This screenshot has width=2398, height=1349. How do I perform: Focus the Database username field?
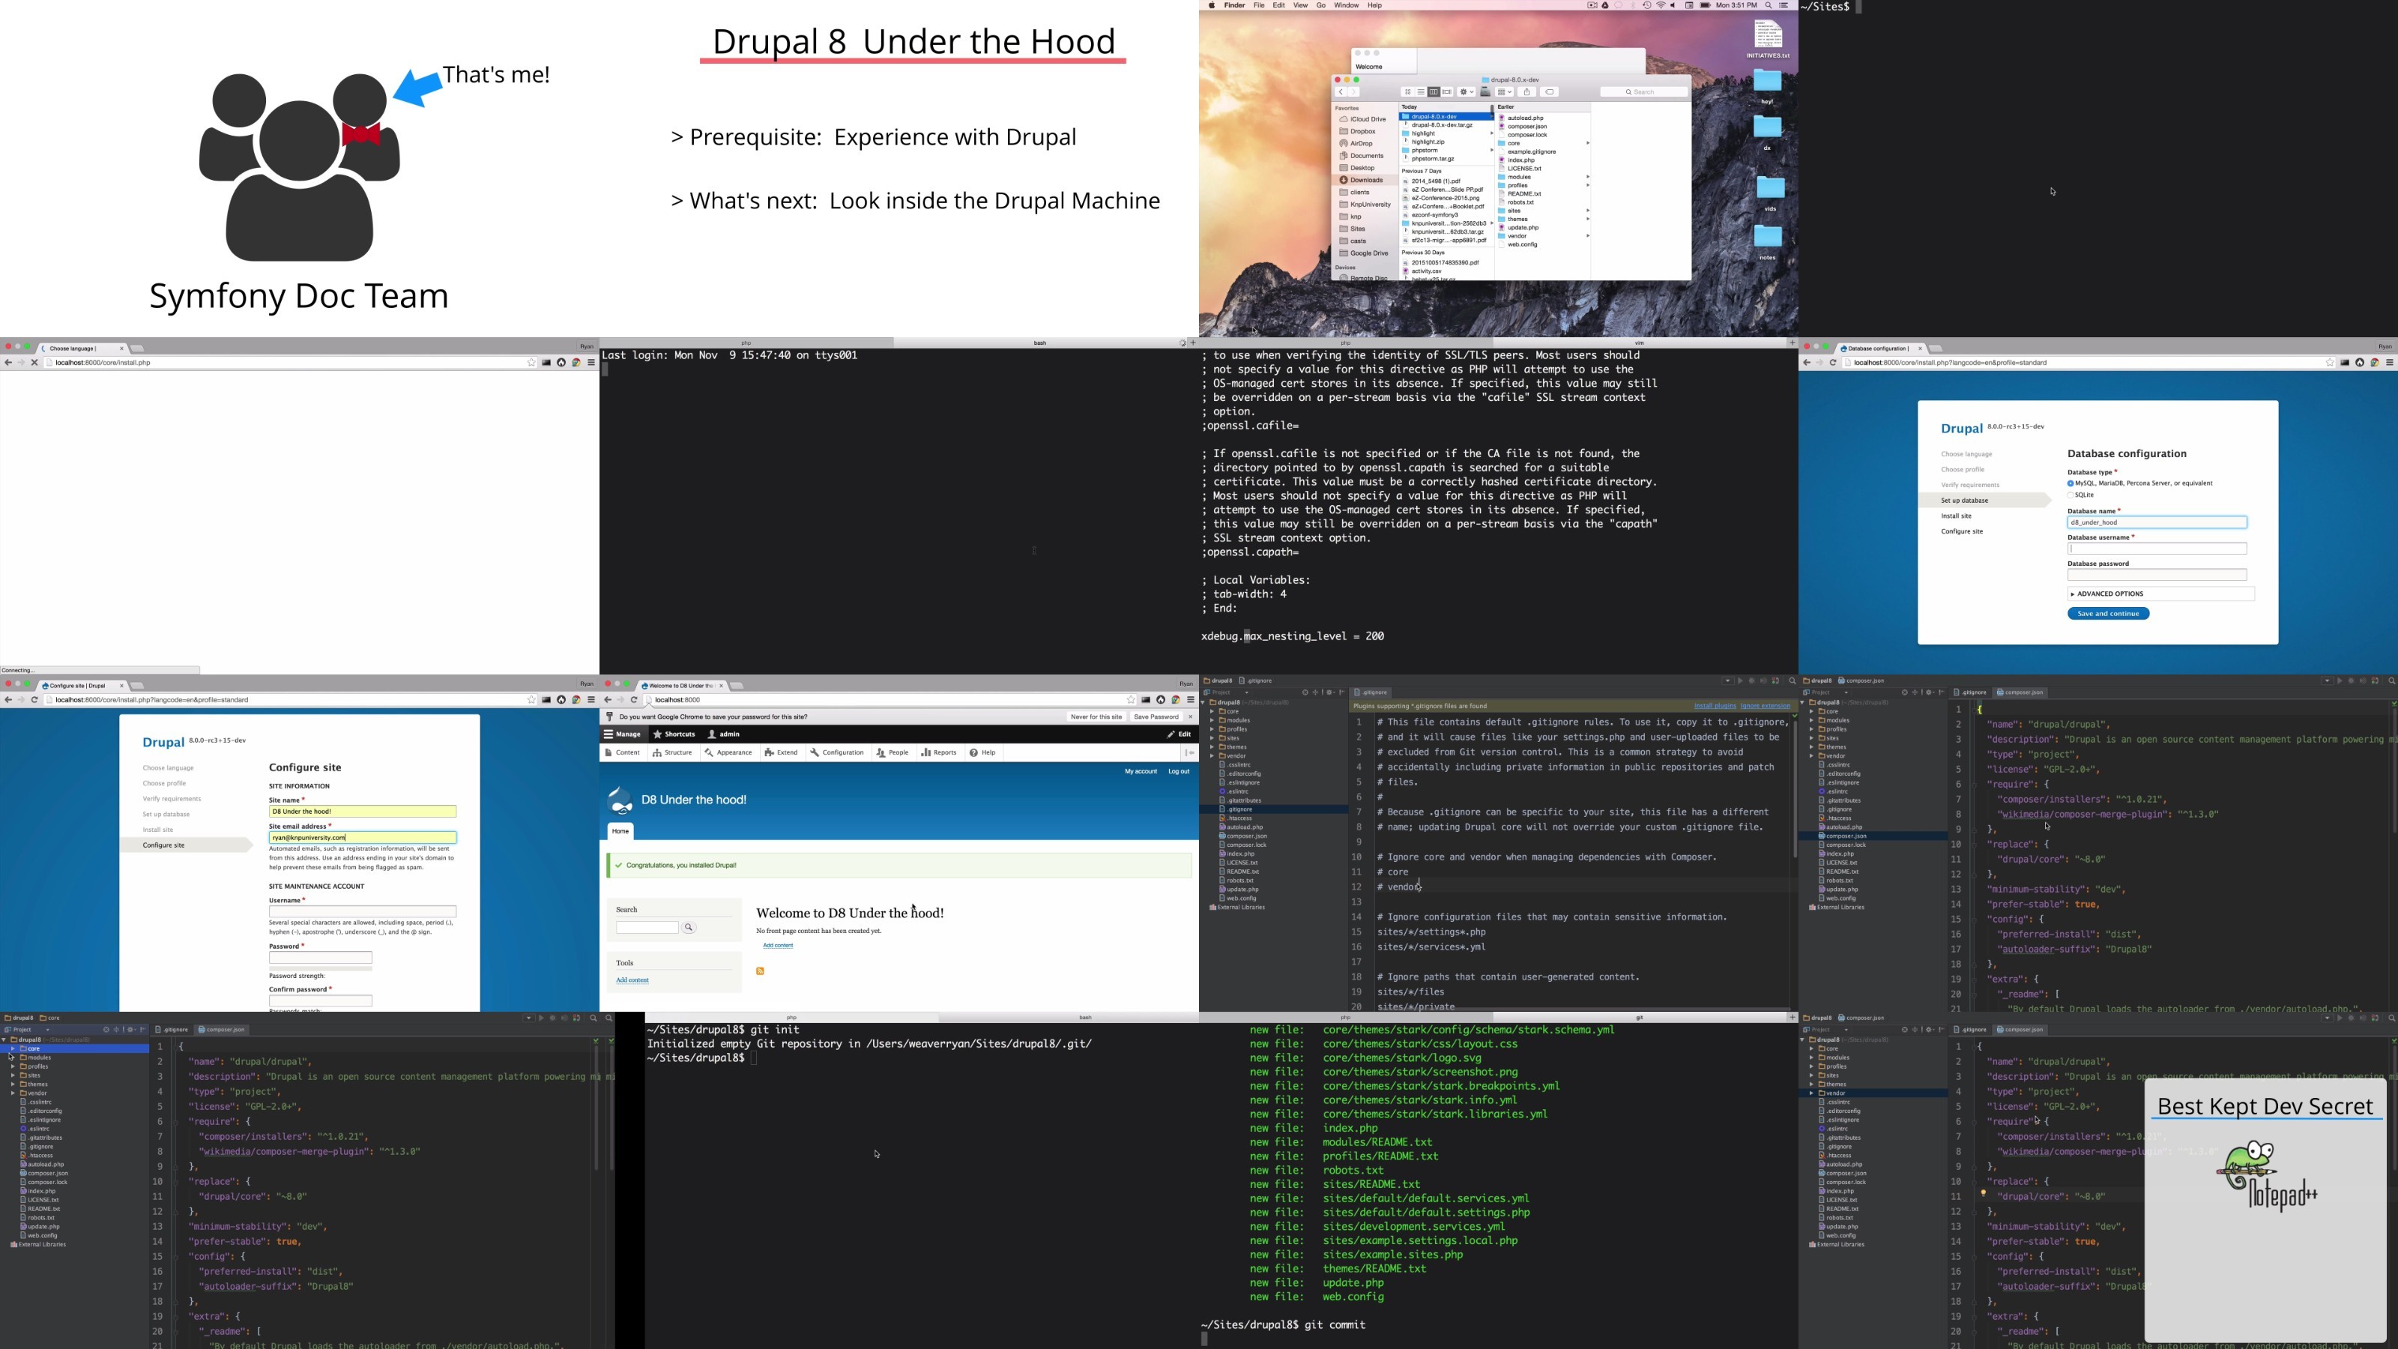pos(2157,549)
